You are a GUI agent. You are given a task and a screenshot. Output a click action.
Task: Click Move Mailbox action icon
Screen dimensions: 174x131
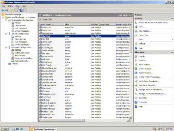coord(136,64)
